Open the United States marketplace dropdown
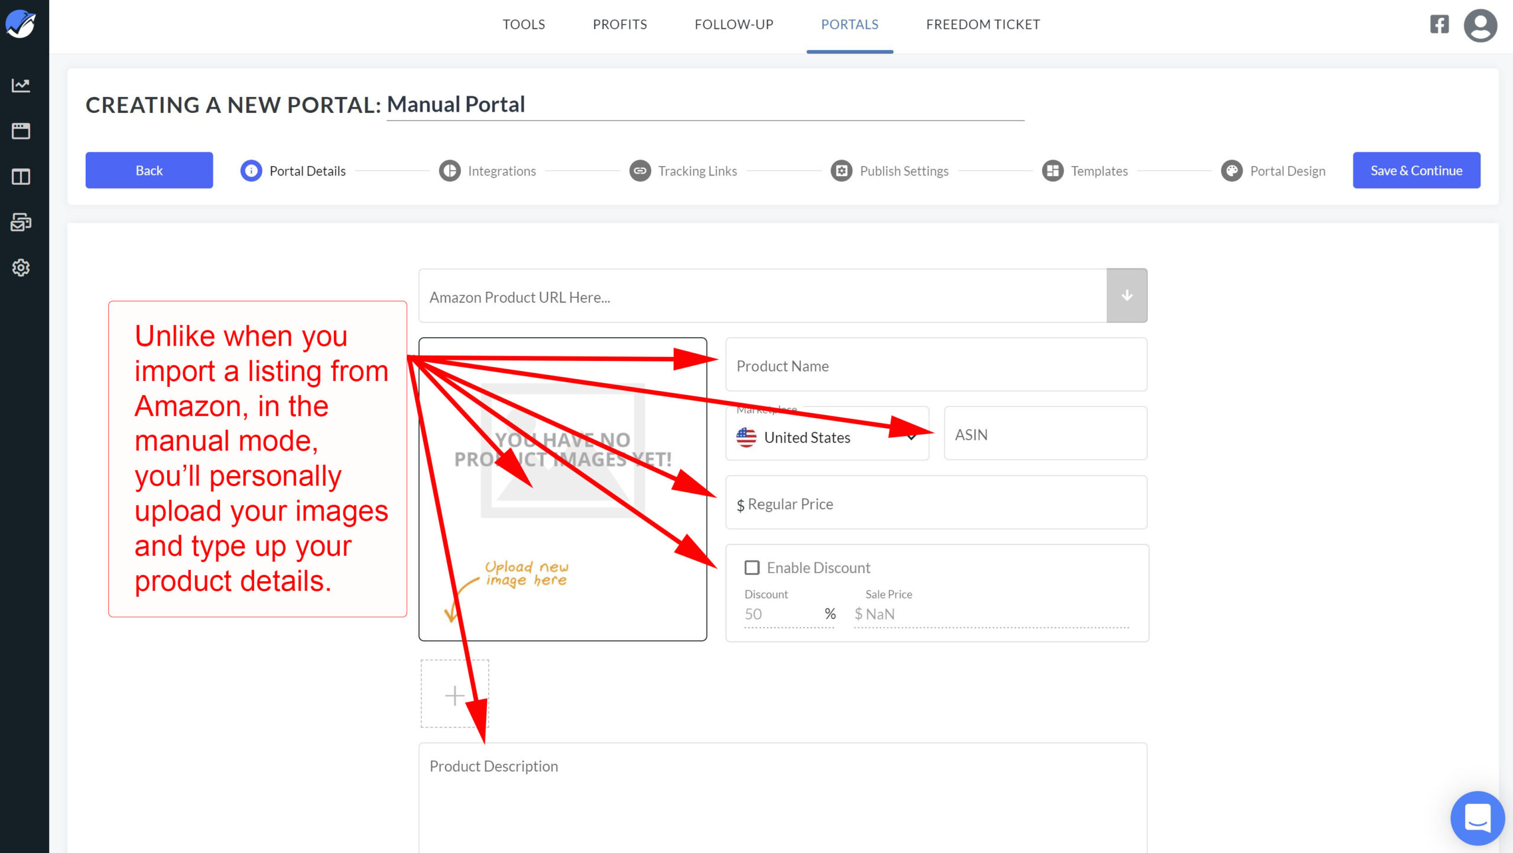This screenshot has height=853, width=1513. 827,437
